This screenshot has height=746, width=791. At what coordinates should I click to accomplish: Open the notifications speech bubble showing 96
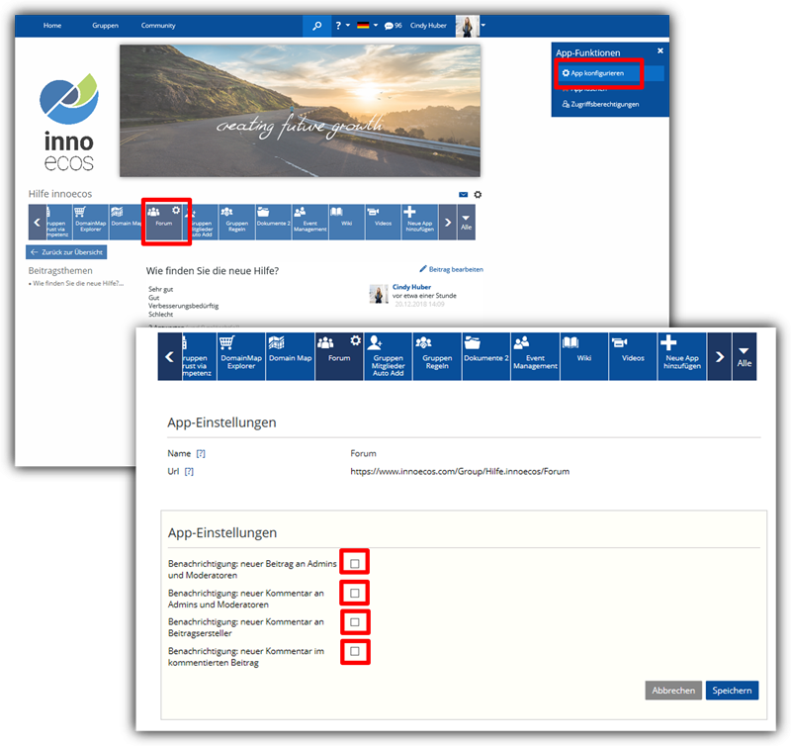[393, 26]
